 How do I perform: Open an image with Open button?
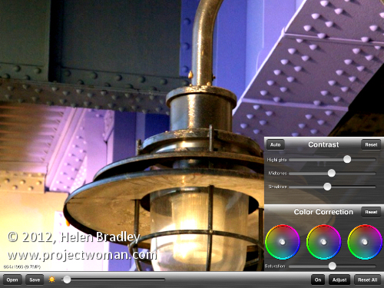click(12, 280)
